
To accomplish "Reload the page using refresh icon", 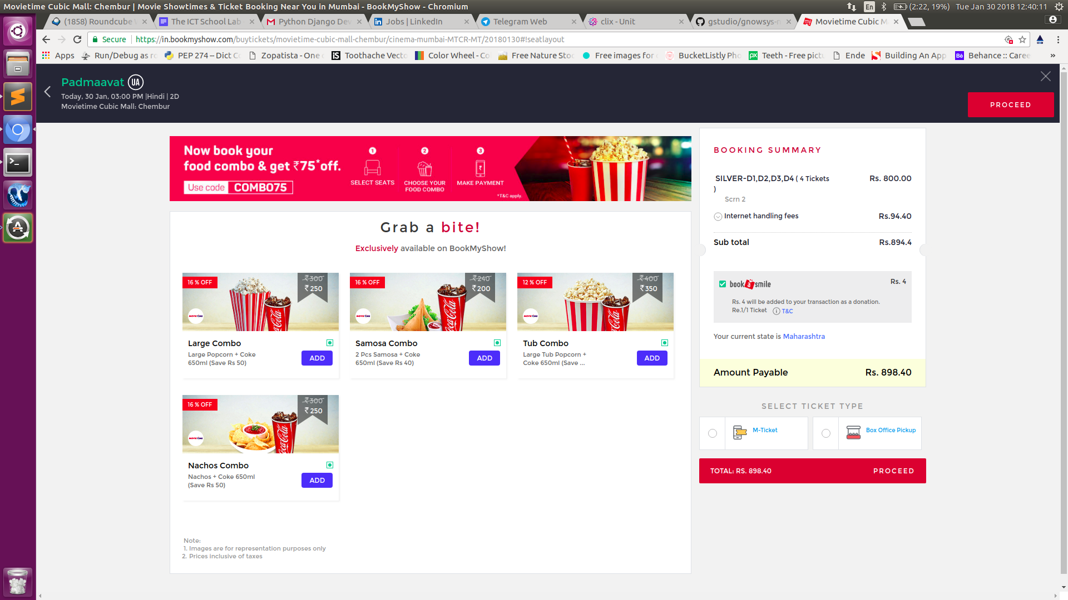I will click(77, 39).
